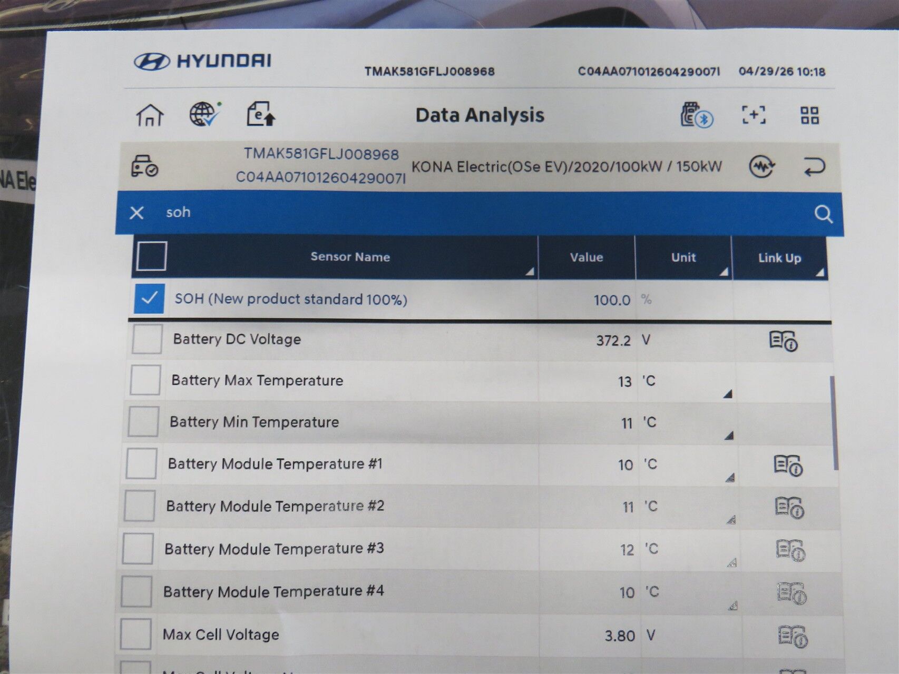Click the e-report upload document icon

coord(261,114)
